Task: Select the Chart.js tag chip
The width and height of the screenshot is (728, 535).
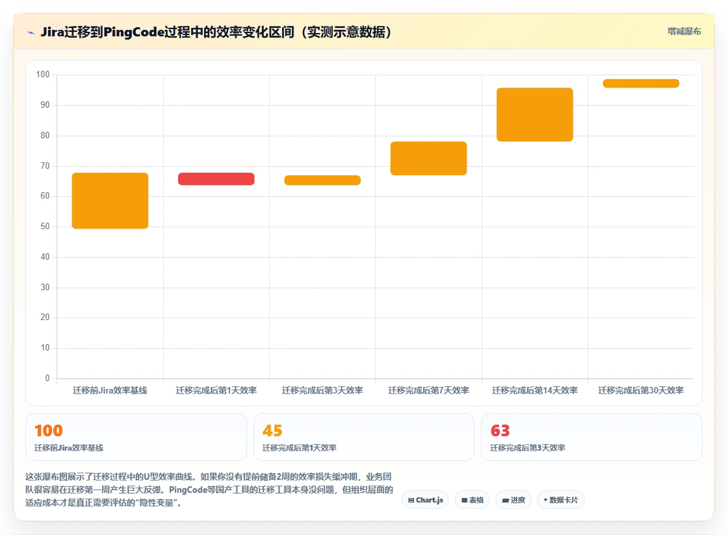Action: point(425,500)
